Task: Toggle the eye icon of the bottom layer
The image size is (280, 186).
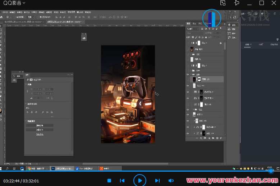Action: tap(188, 133)
